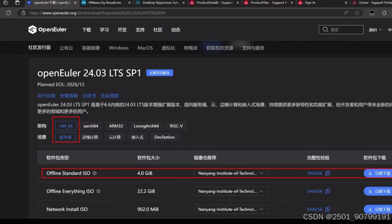Close the openEuler download tab
Screen dimensions: 392x224
(75, 2)
